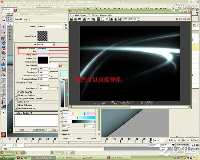Viewport: 200px width, 160px height.
Task: Toggle the Hide Source checkbox
Action: point(38,85)
